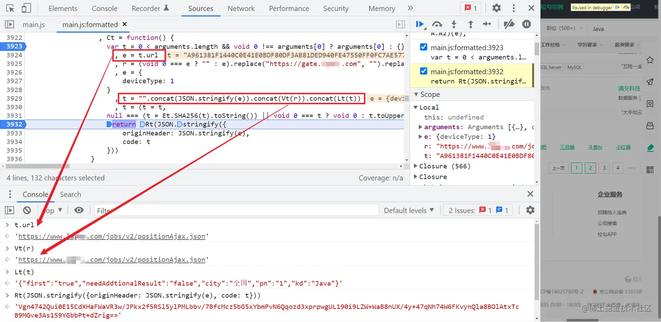Show the console sidebar icon
This screenshot has height=322, width=661.
coord(9,210)
